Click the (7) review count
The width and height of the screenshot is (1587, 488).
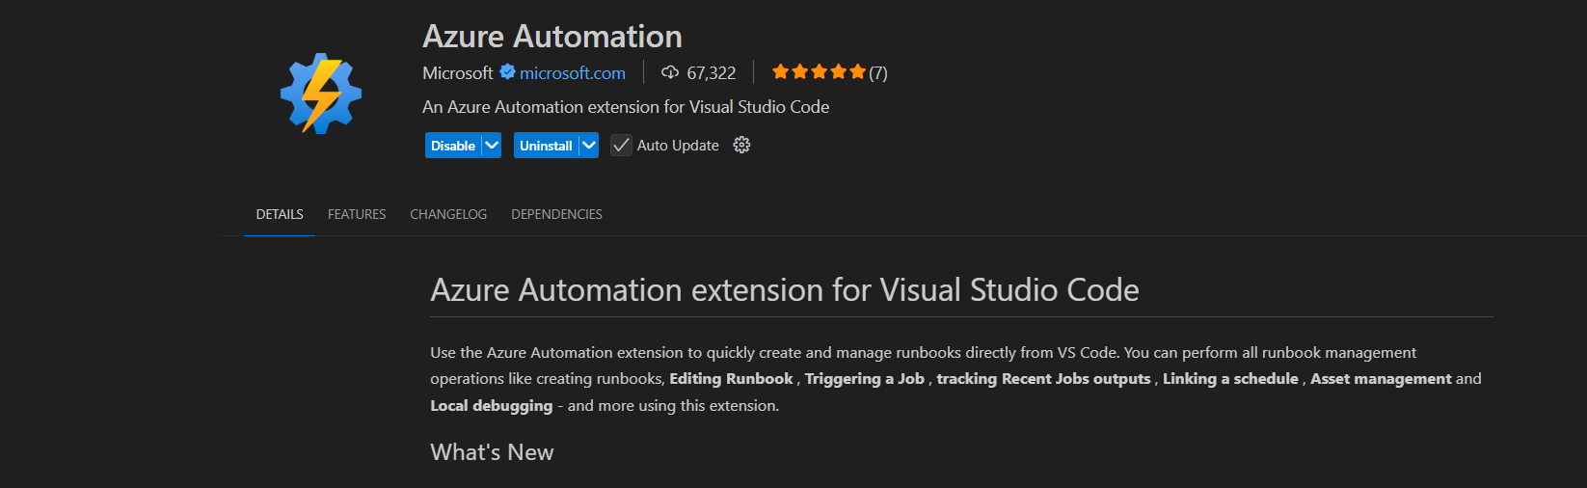[877, 72]
